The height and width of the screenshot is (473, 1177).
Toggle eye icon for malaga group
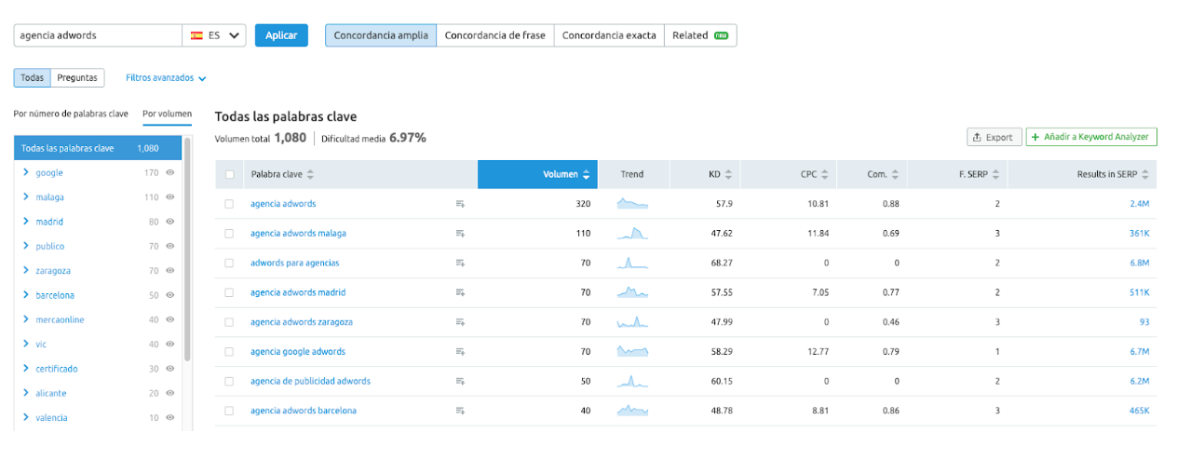click(x=170, y=197)
